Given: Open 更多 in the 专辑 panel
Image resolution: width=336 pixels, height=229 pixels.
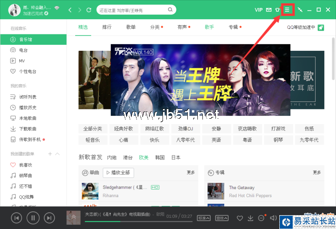Looking at the screenshot, I should point(317,172).
